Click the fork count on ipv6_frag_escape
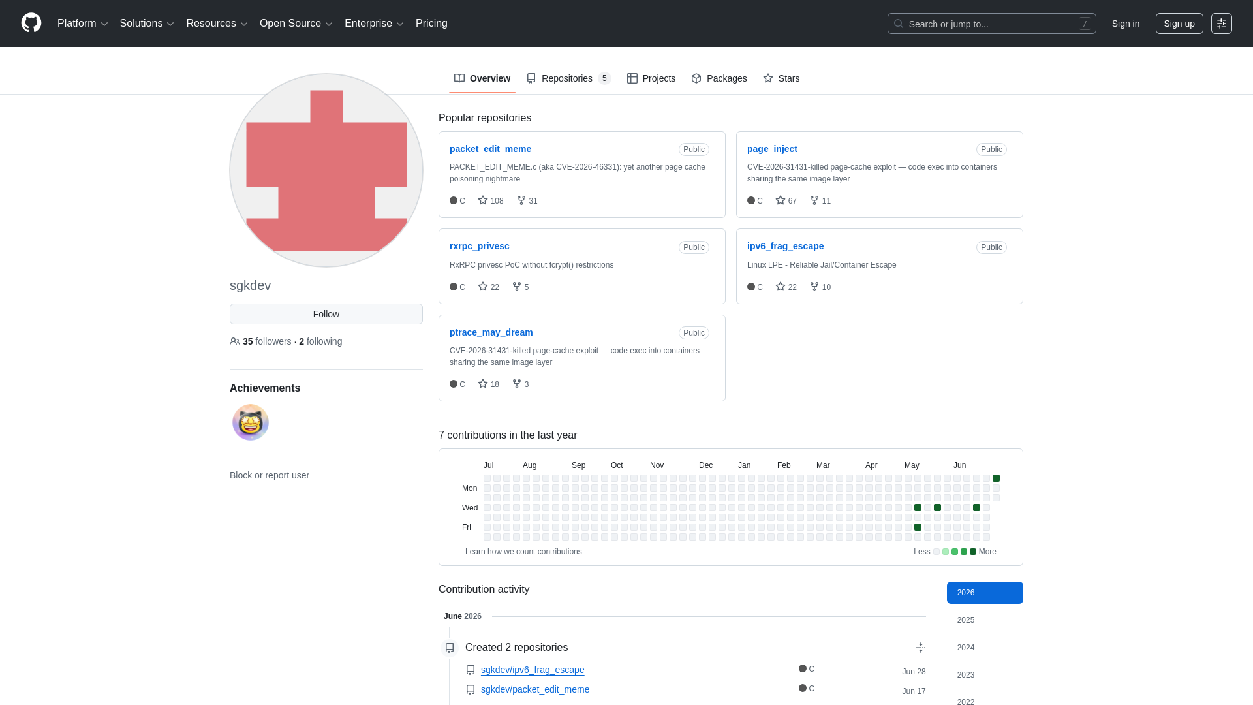1253x705 pixels. pyautogui.click(x=820, y=287)
